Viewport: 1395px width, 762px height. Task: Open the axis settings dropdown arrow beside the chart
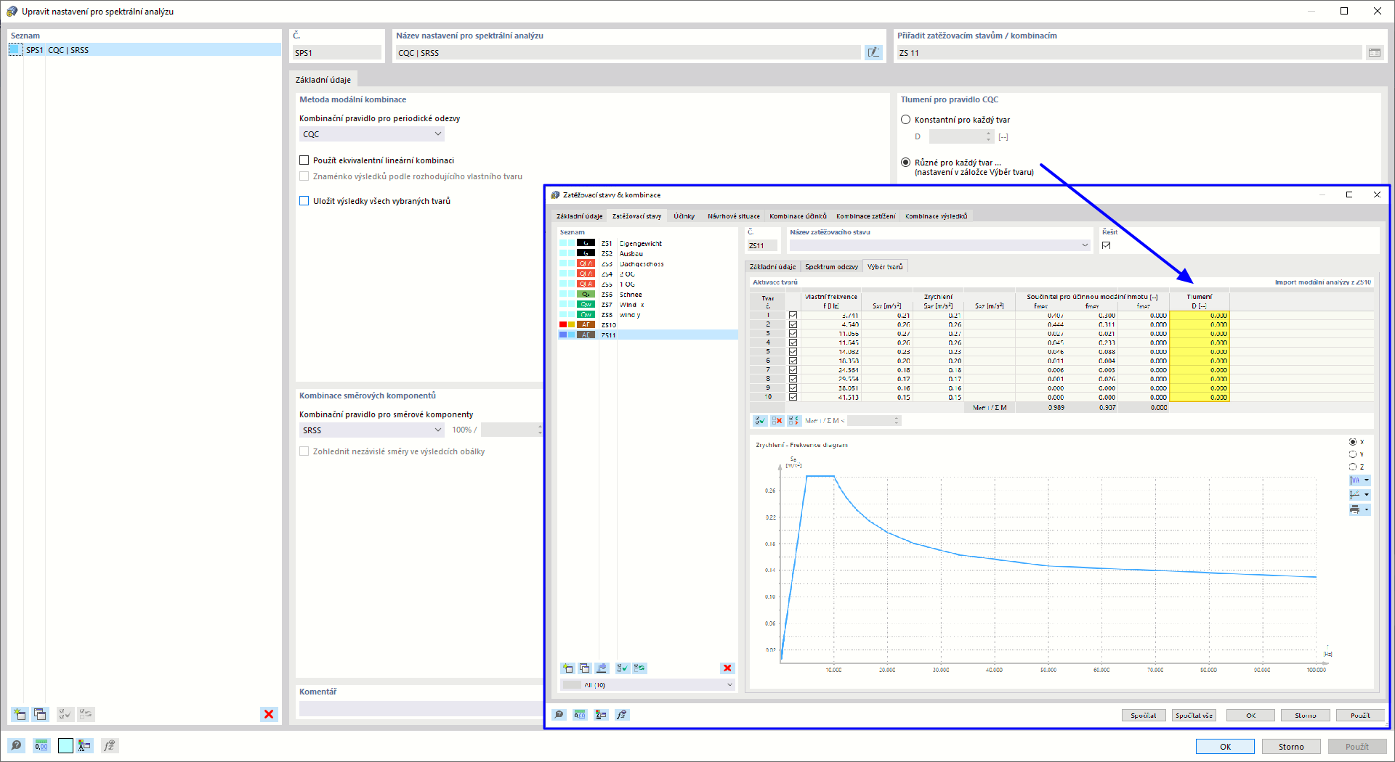1367,495
